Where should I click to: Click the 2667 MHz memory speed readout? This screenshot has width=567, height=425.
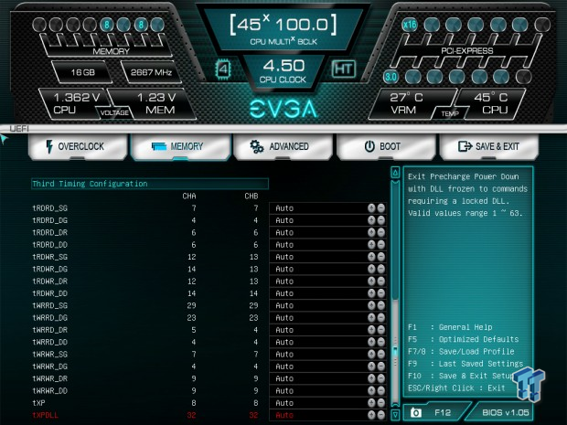tap(151, 72)
